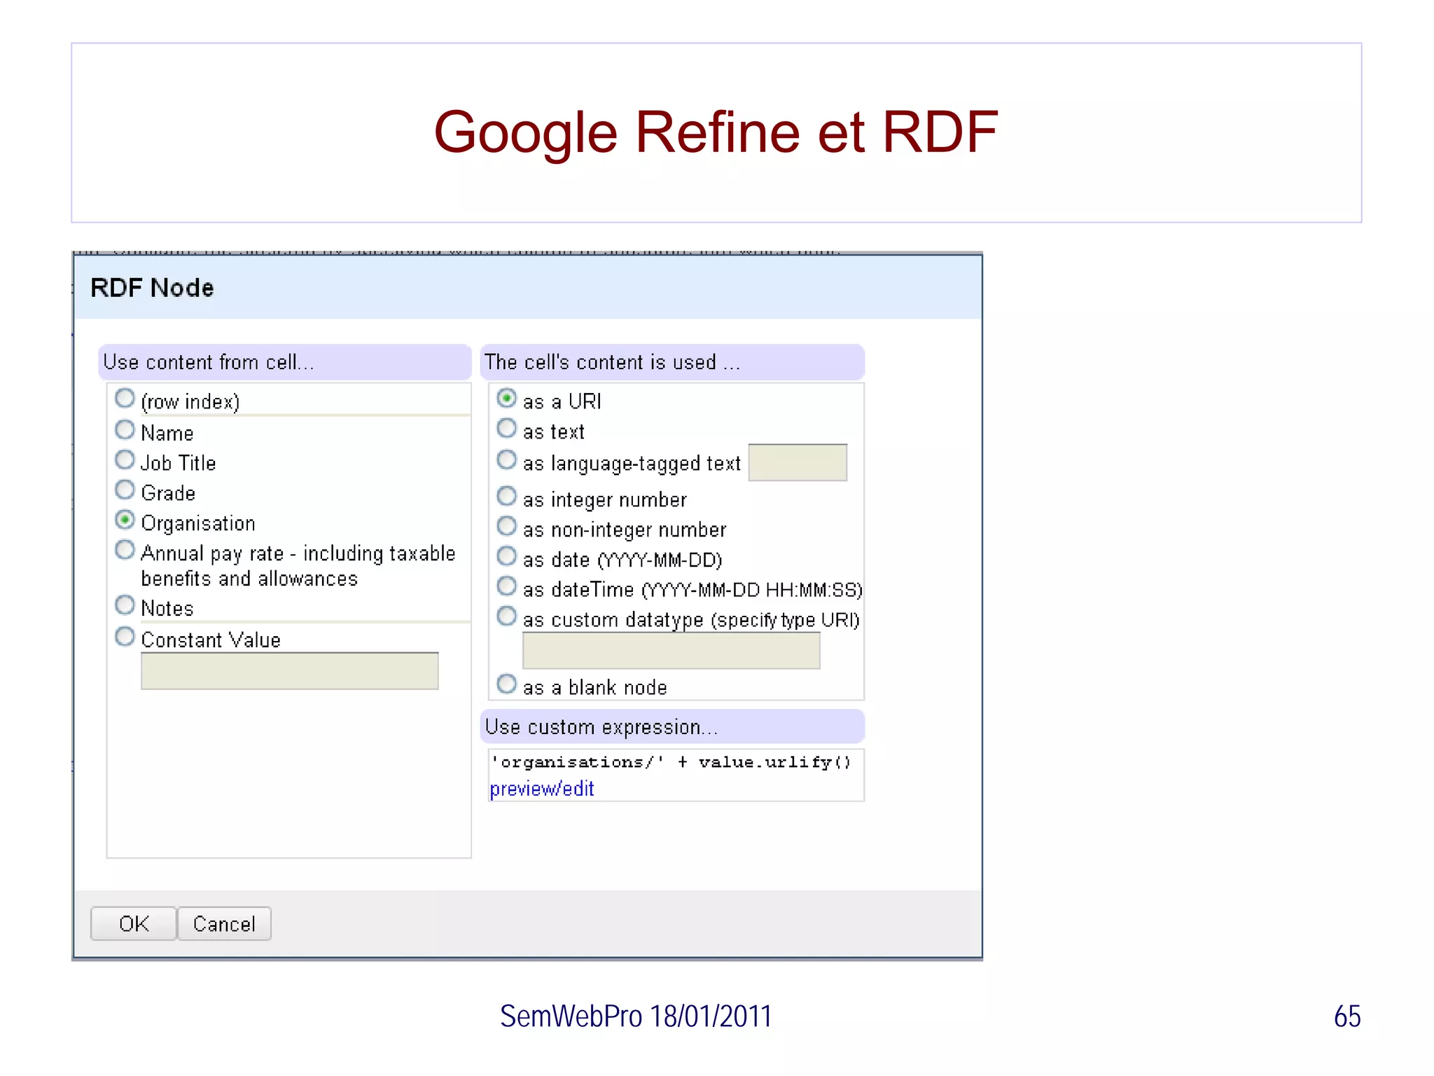Click 'The cell's content is used ...' header
This screenshot has width=1434, height=1076.
click(672, 362)
